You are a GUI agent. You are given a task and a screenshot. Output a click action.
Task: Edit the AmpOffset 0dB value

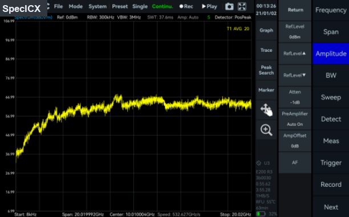(x=295, y=141)
